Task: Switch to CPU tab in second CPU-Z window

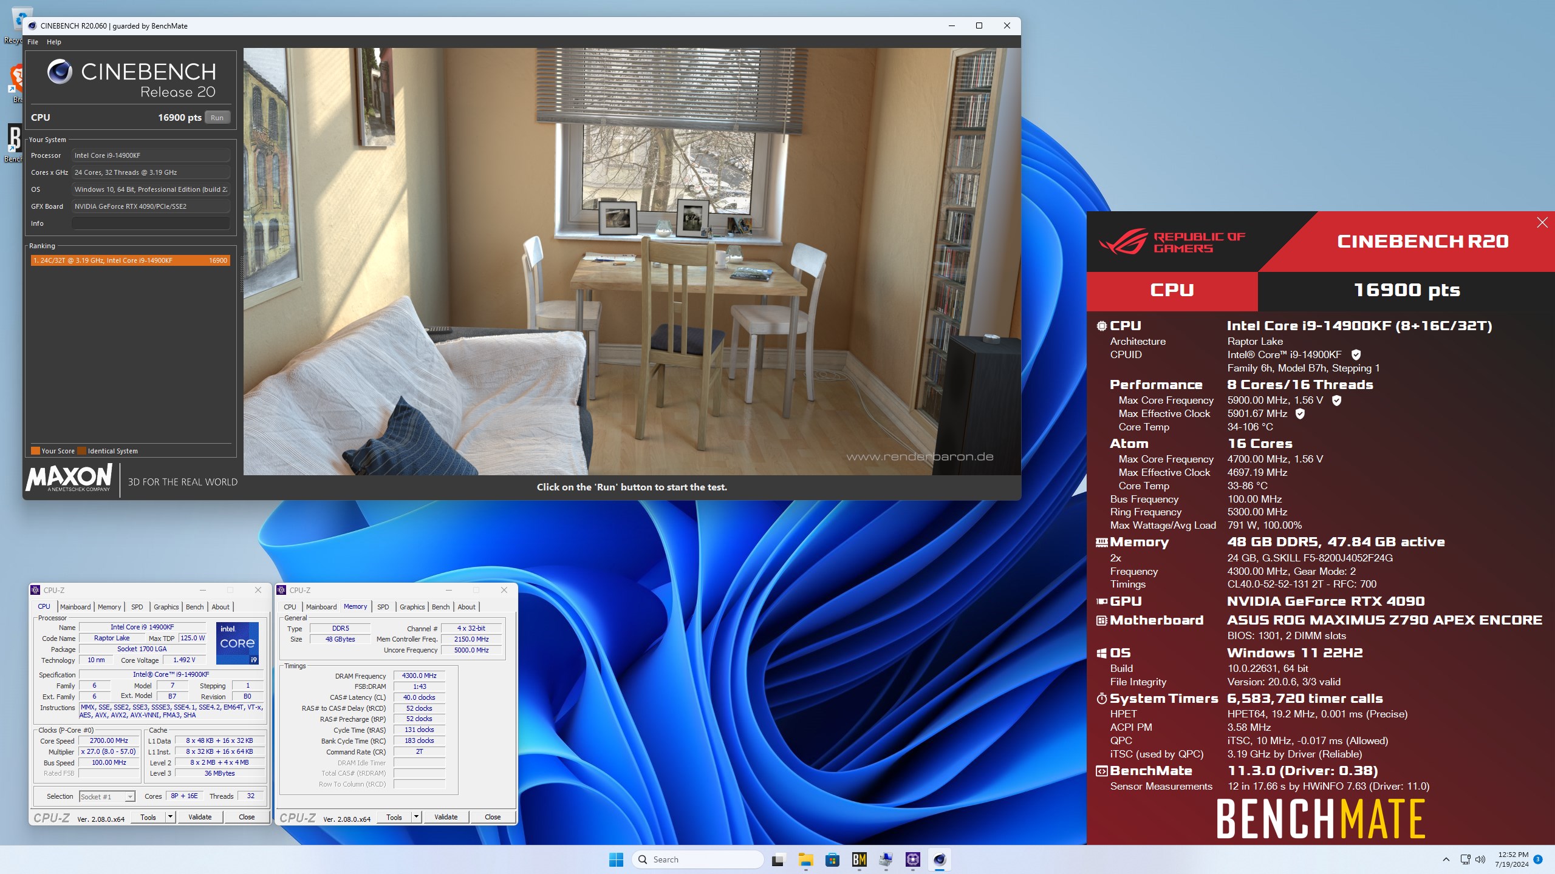Action: pos(290,607)
